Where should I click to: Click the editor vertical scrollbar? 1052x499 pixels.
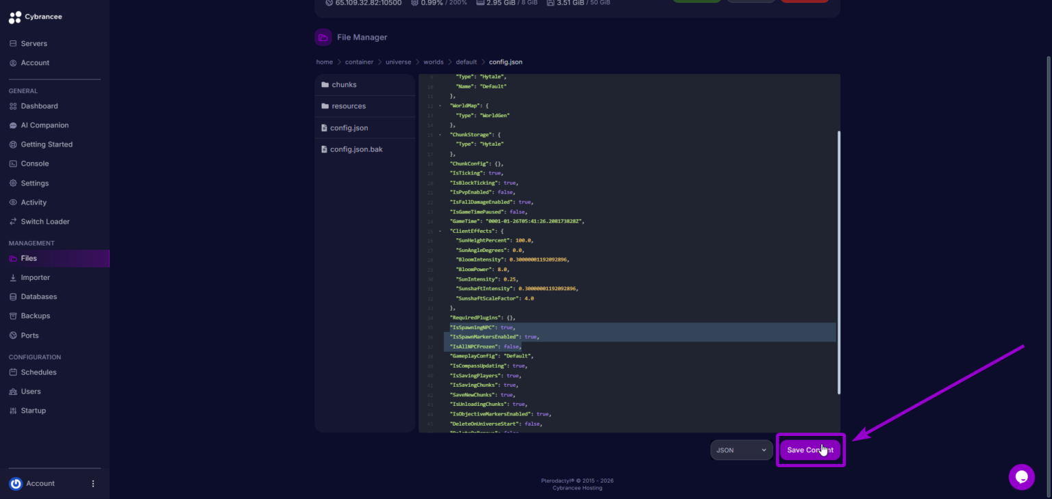coord(838,262)
